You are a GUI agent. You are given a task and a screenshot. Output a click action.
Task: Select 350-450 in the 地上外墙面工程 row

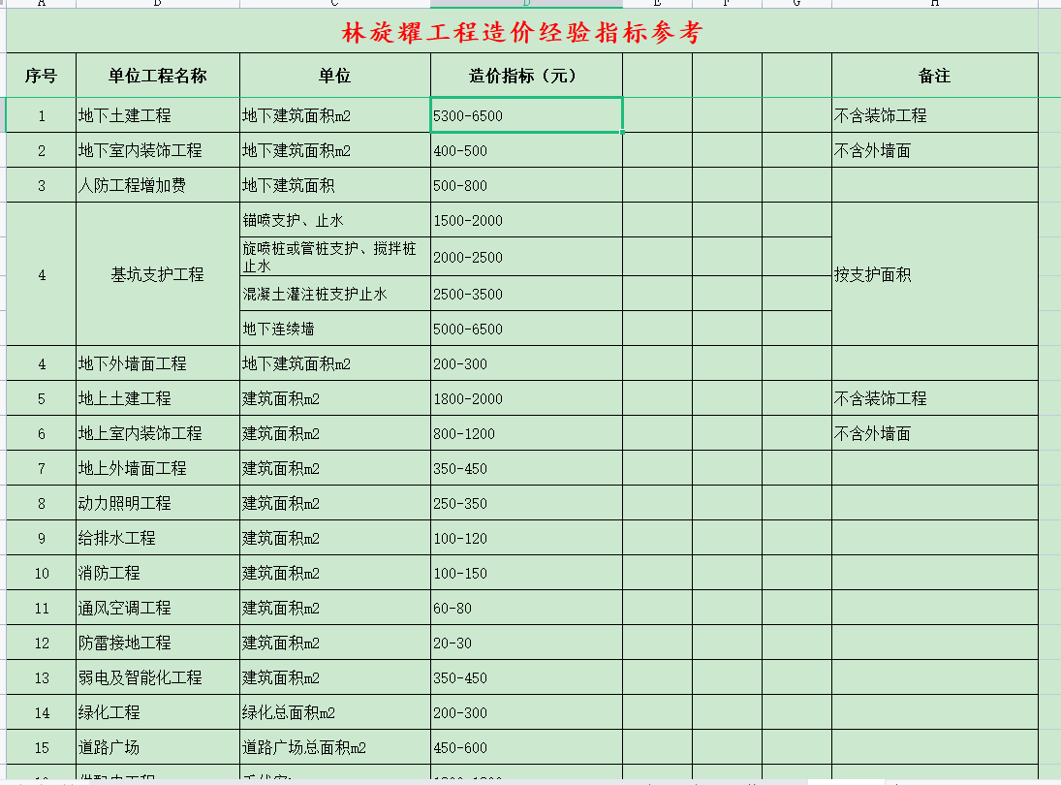pos(526,468)
